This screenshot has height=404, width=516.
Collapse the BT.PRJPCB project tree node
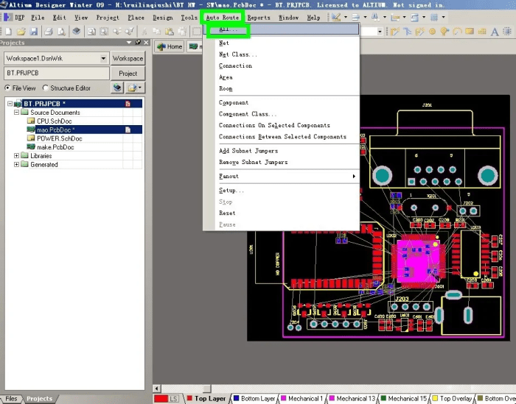click(8, 104)
